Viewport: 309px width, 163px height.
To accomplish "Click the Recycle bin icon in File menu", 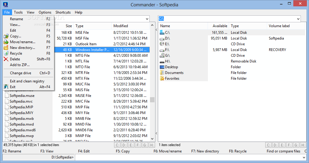I will (x=6, y=53).
